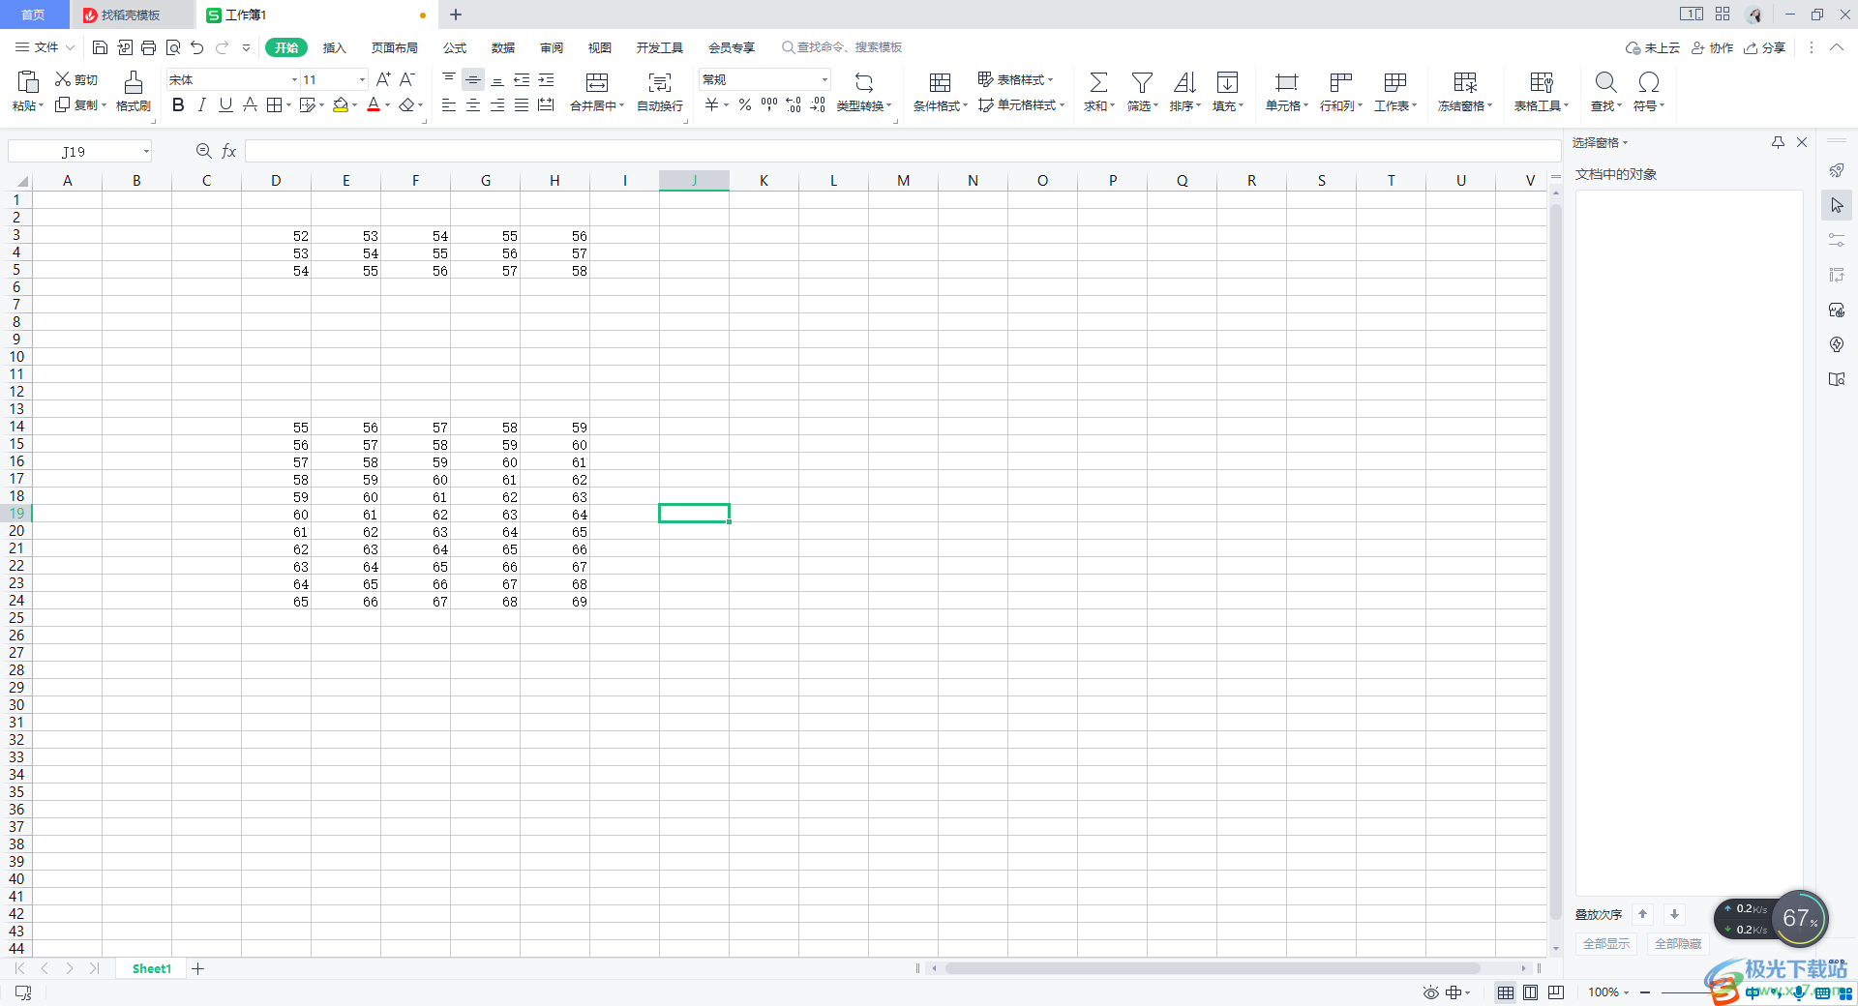
Task: Click the 未上云 cloud status button
Action: coord(1653,47)
